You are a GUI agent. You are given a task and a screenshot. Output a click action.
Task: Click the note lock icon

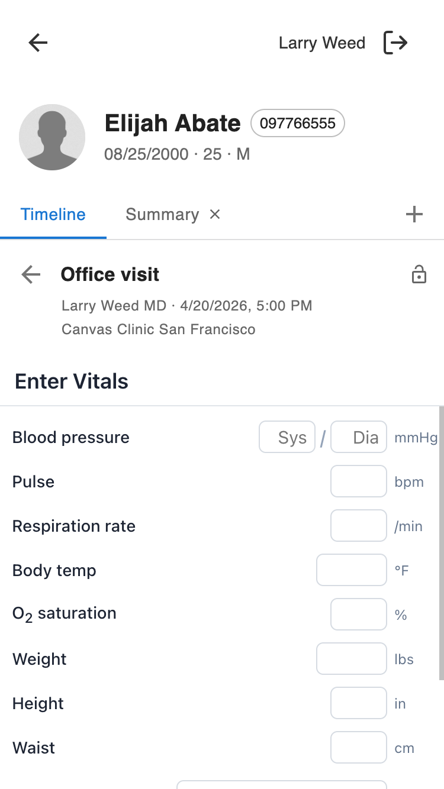click(x=419, y=274)
